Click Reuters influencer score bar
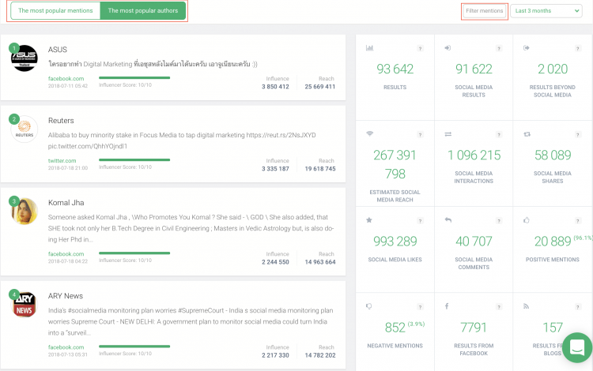Image resolution: width=593 pixels, height=371 pixels. [134, 160]
